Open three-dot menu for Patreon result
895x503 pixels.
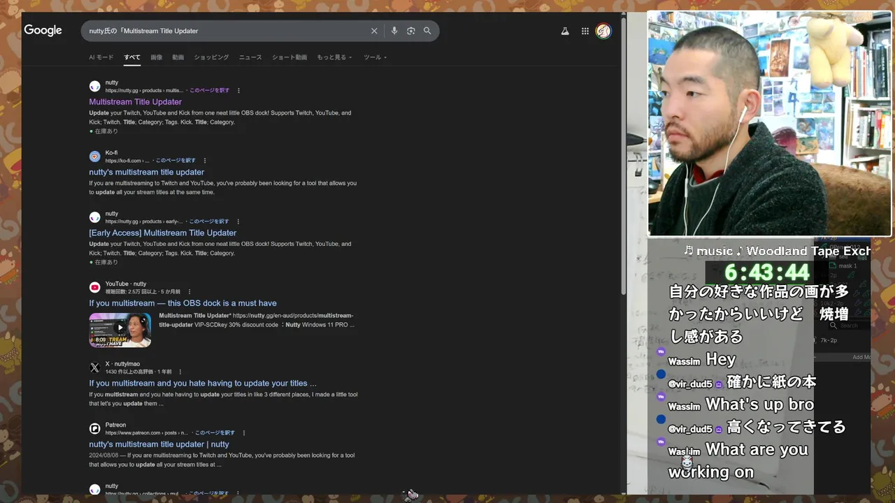click(244, 432)
